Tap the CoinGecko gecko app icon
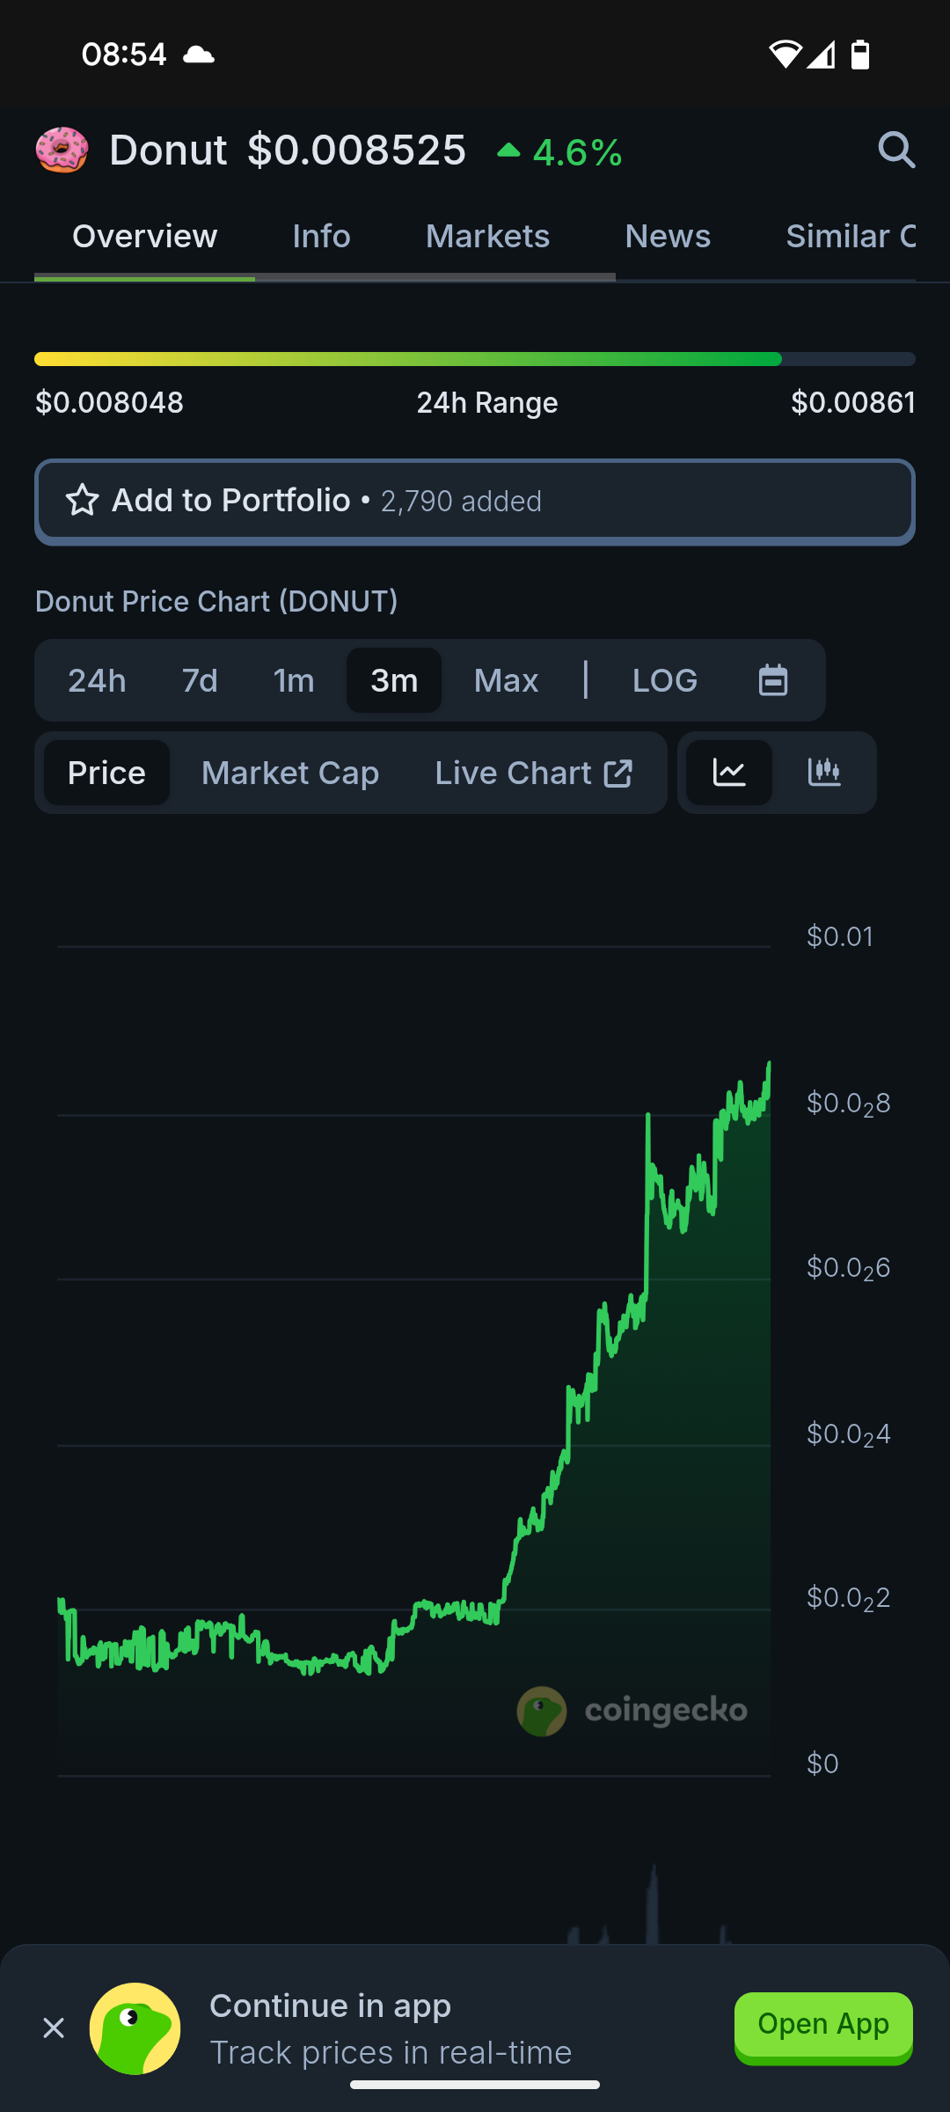Image resolution: width=950 pixels, height=2112 pixels. [135, 2028]
